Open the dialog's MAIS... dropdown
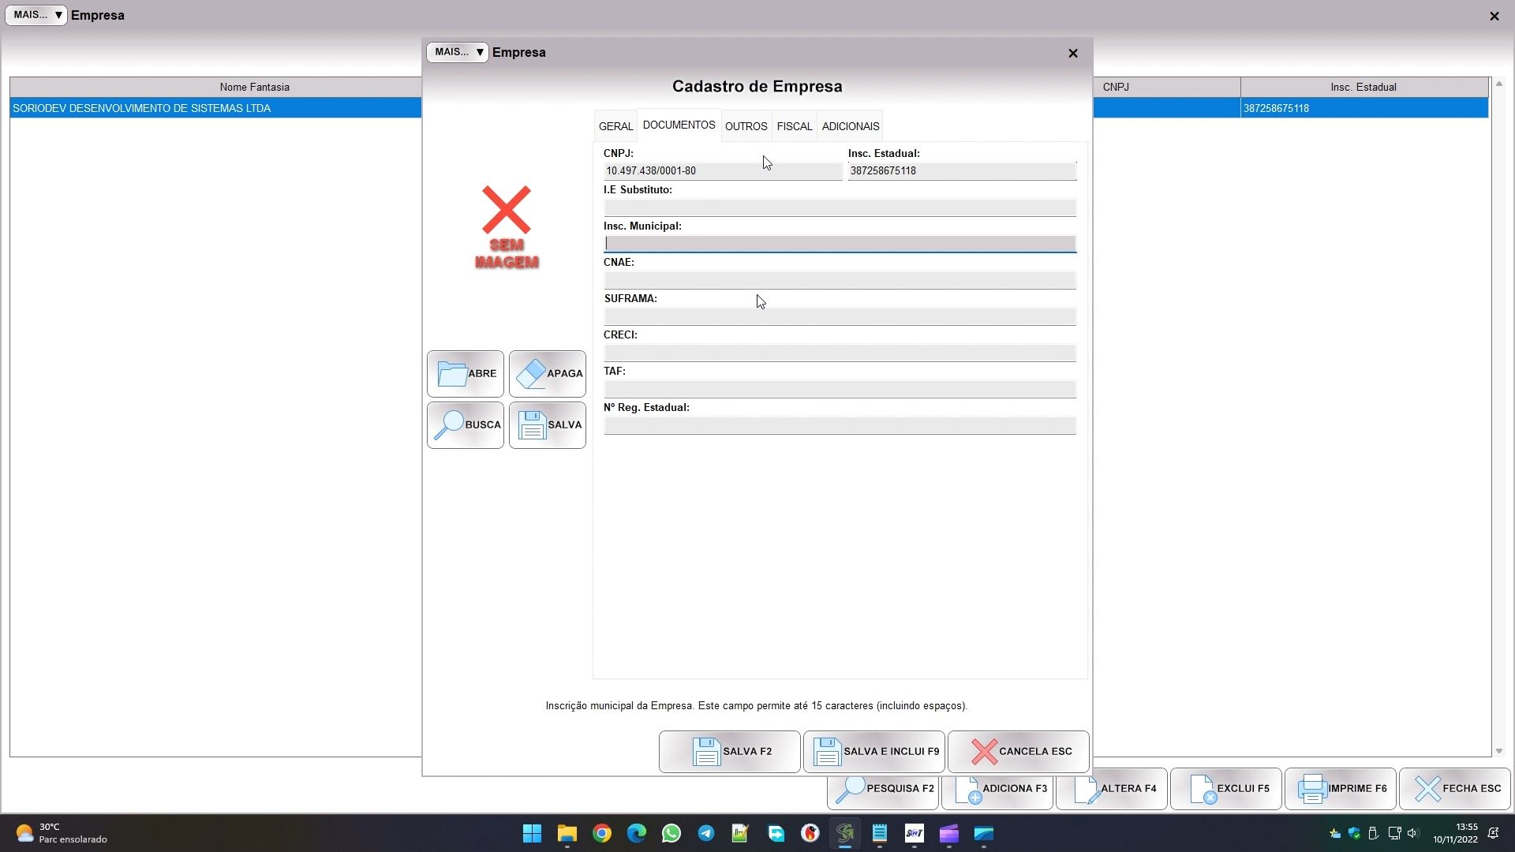This screenshot has height=852, width=1515. pyautogui.click(x=458, y=52)
